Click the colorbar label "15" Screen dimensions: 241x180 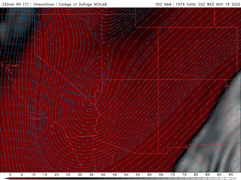[x=45, y=175]
